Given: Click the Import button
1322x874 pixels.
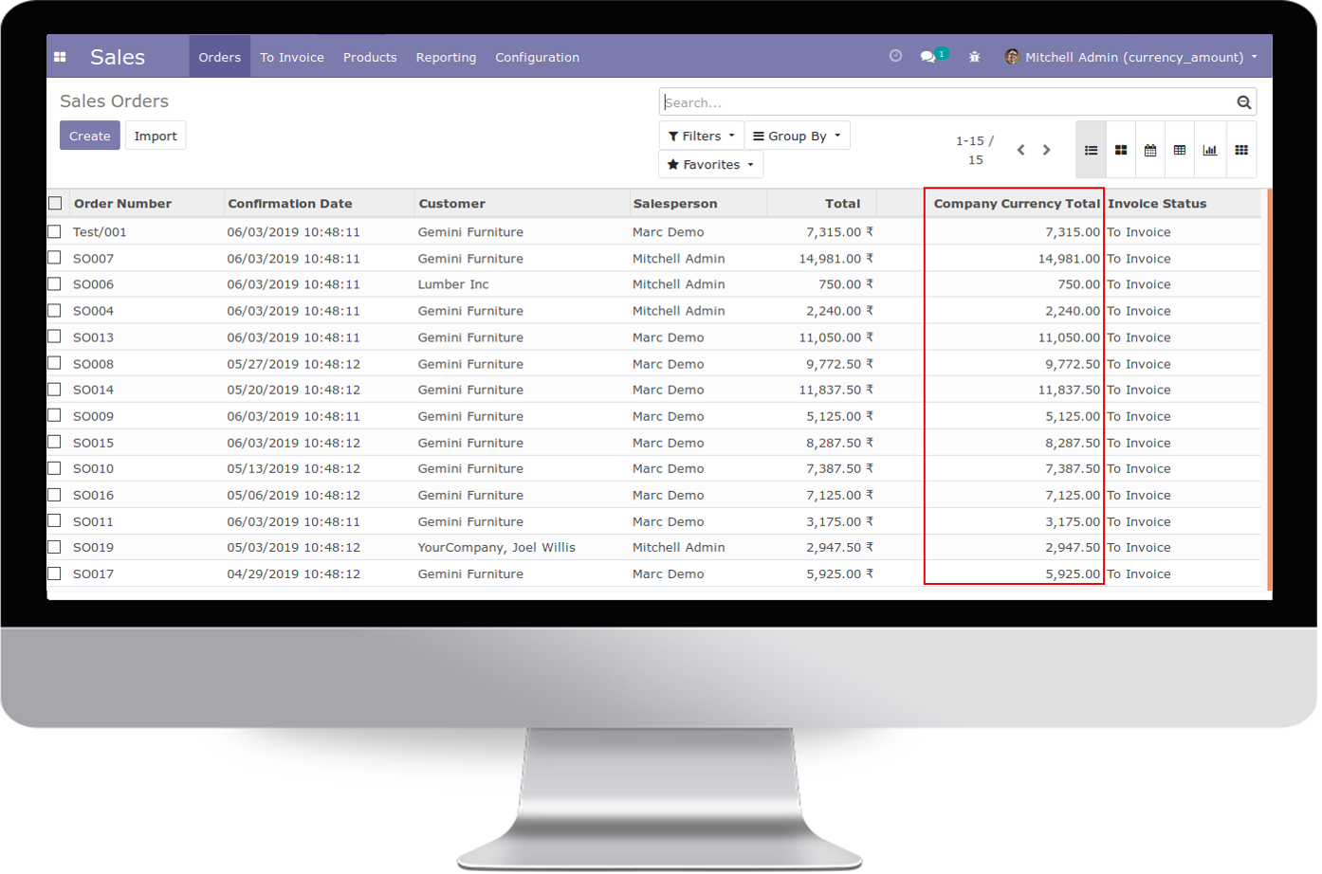Looking at the screenshot, I should (x=156, y=136).
